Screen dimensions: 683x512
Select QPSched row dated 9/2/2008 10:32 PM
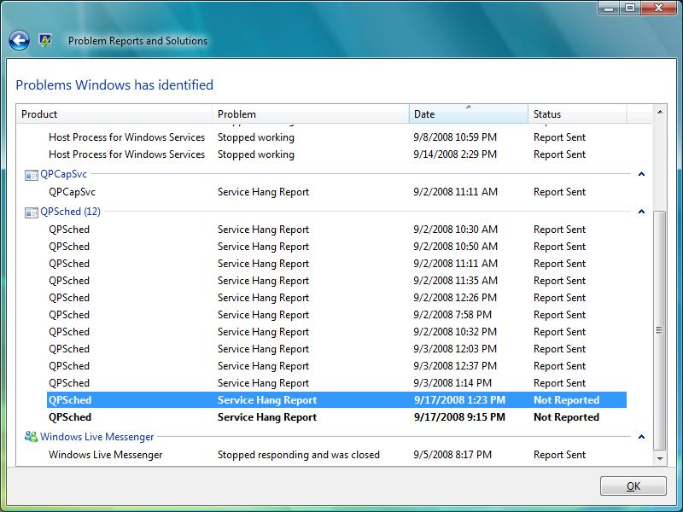(x=336, y=332)
